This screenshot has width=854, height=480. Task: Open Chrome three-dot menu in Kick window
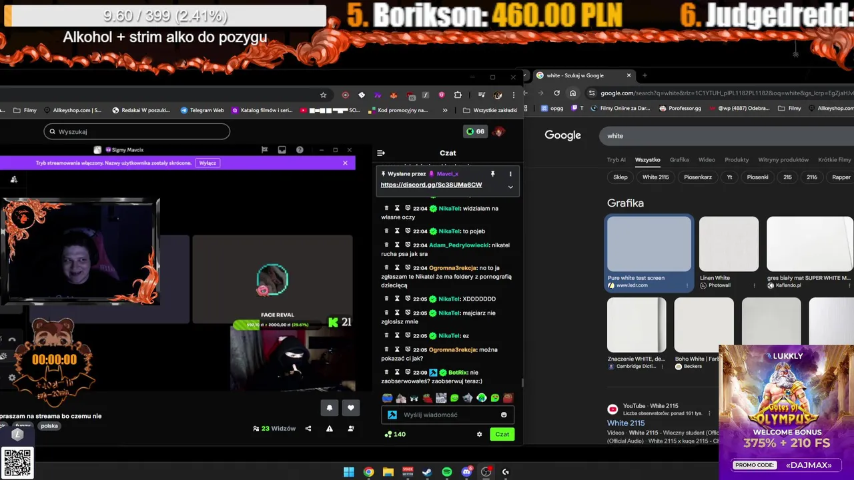point(513,95)
